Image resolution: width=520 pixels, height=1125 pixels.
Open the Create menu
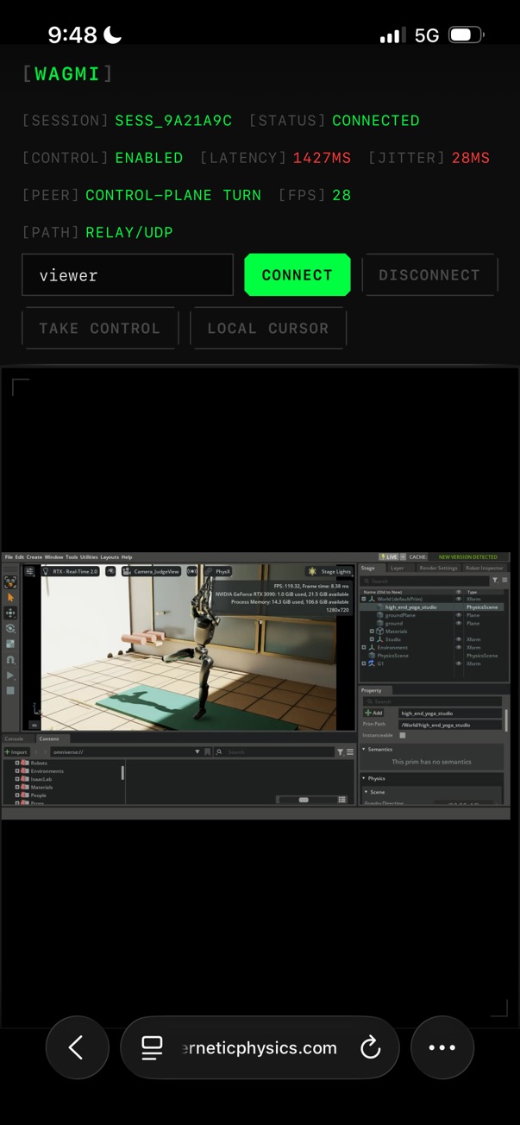(x=34, y=557)
